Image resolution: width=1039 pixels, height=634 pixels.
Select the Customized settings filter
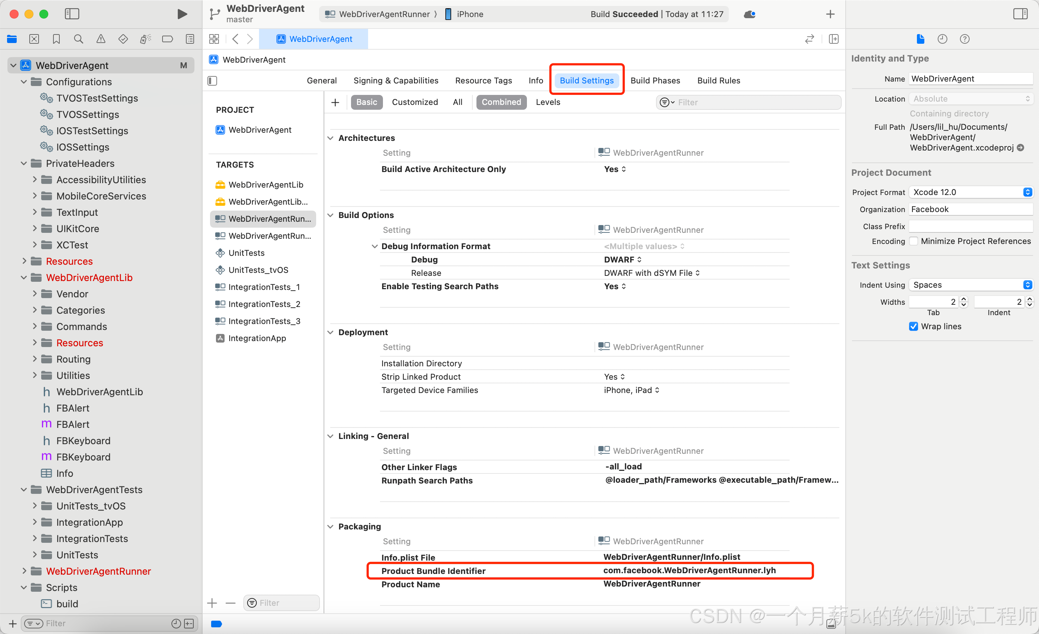415,102
